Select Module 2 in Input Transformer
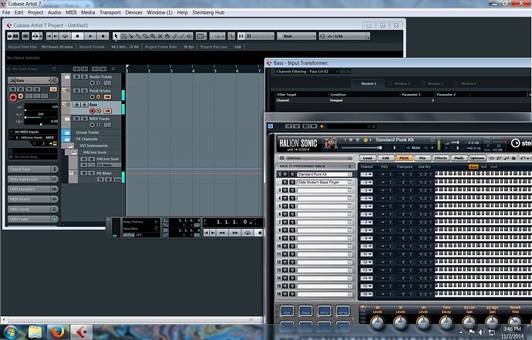The image size is (532, 340). tap(399, 83)
